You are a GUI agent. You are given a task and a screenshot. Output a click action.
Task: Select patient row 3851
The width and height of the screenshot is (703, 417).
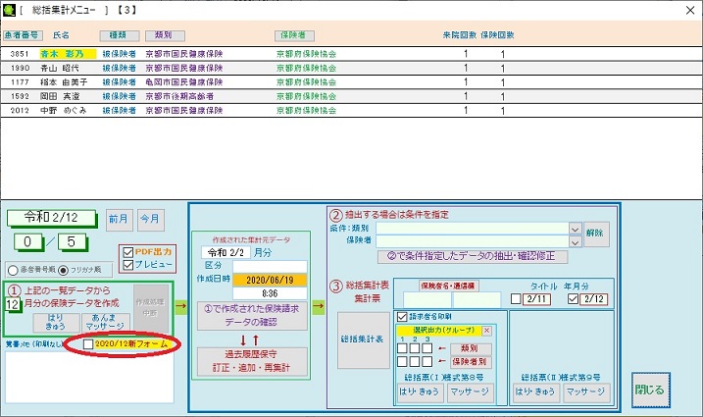(351, 54)
